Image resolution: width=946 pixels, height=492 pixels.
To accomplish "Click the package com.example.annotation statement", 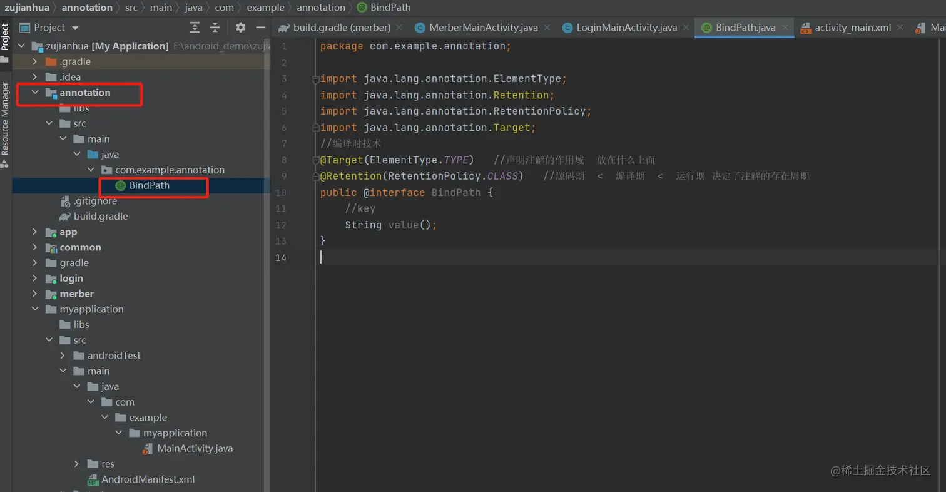I will coord(415,46).
